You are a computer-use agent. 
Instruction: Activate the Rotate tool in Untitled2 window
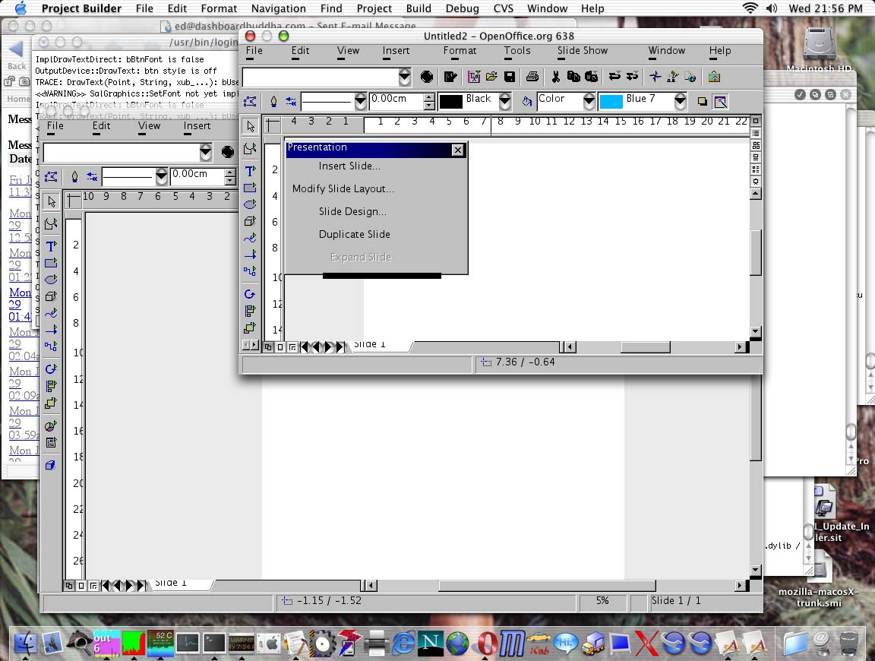click(250, 294)
